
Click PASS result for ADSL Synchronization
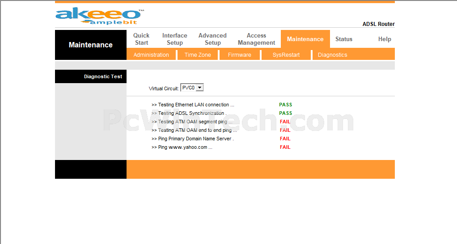point(286,113)
